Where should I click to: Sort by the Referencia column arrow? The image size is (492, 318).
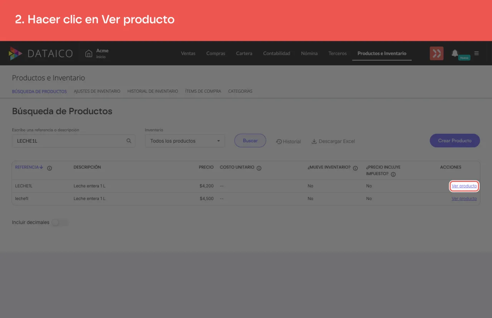pos(42,167)
